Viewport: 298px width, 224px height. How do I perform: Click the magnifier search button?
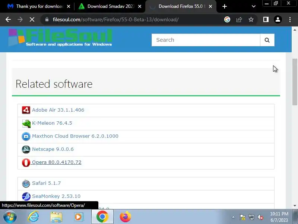tap(267, 40)
